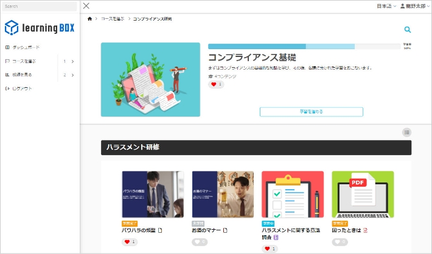Select コースを選ぶ in the breadcrumb
The image size is (432, 254).
pyautogui.click(x=113, y=19)
